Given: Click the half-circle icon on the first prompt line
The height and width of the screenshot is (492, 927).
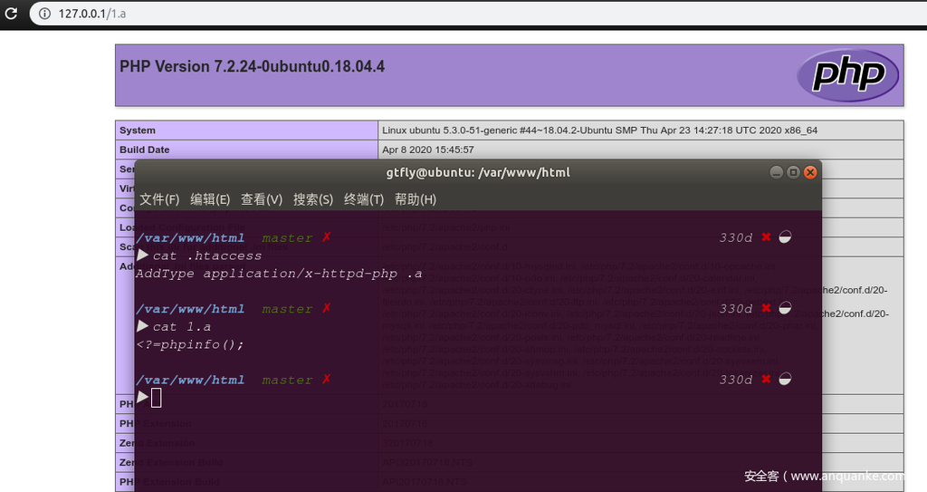Looking at the screenshot, I should pyautogui.click(x=785, y=237).
